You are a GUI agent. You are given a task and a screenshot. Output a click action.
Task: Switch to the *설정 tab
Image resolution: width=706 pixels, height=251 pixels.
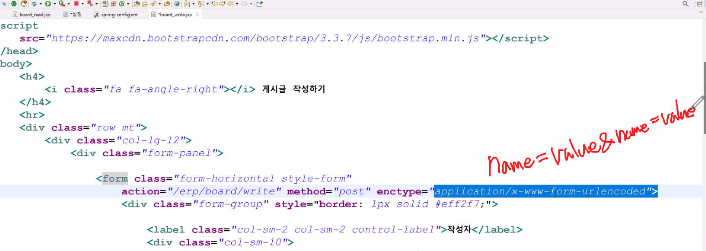pos(73,15)
